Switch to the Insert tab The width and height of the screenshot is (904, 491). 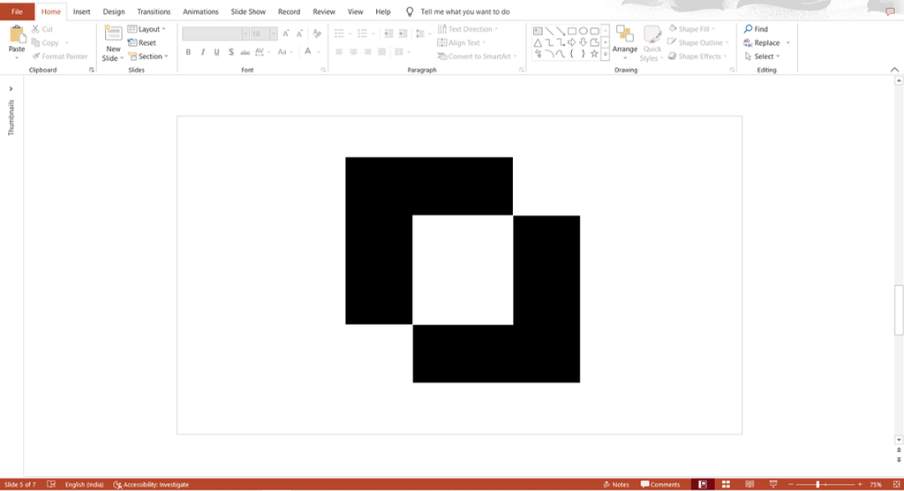[x=81, y=11]
